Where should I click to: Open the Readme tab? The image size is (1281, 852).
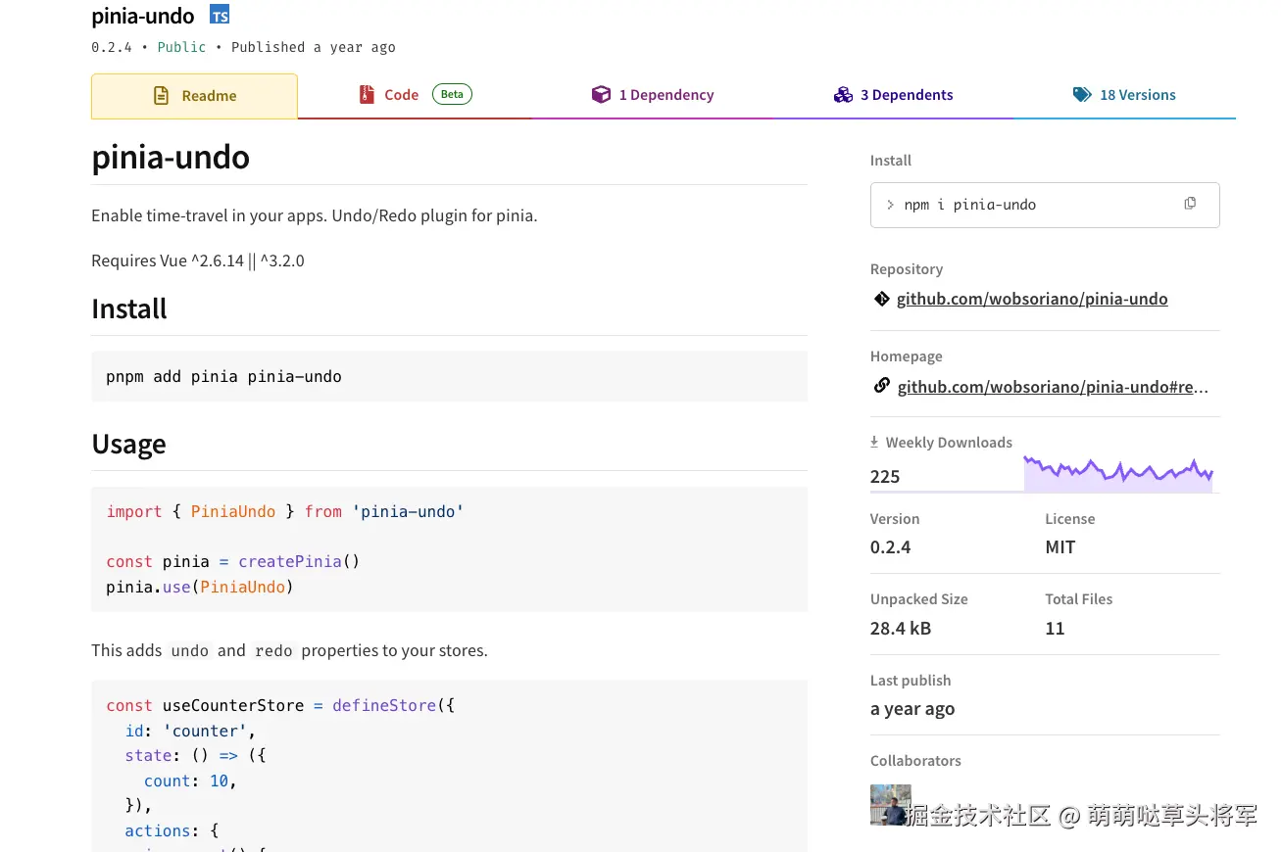point(194,96)
